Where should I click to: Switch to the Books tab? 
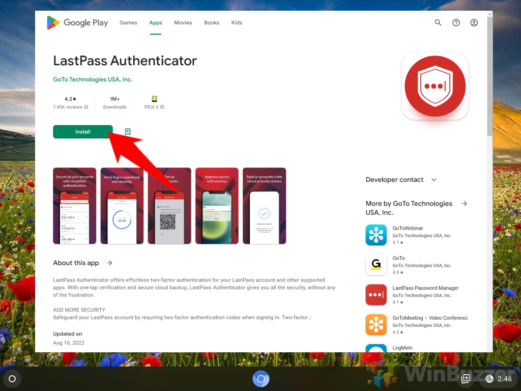212,22
